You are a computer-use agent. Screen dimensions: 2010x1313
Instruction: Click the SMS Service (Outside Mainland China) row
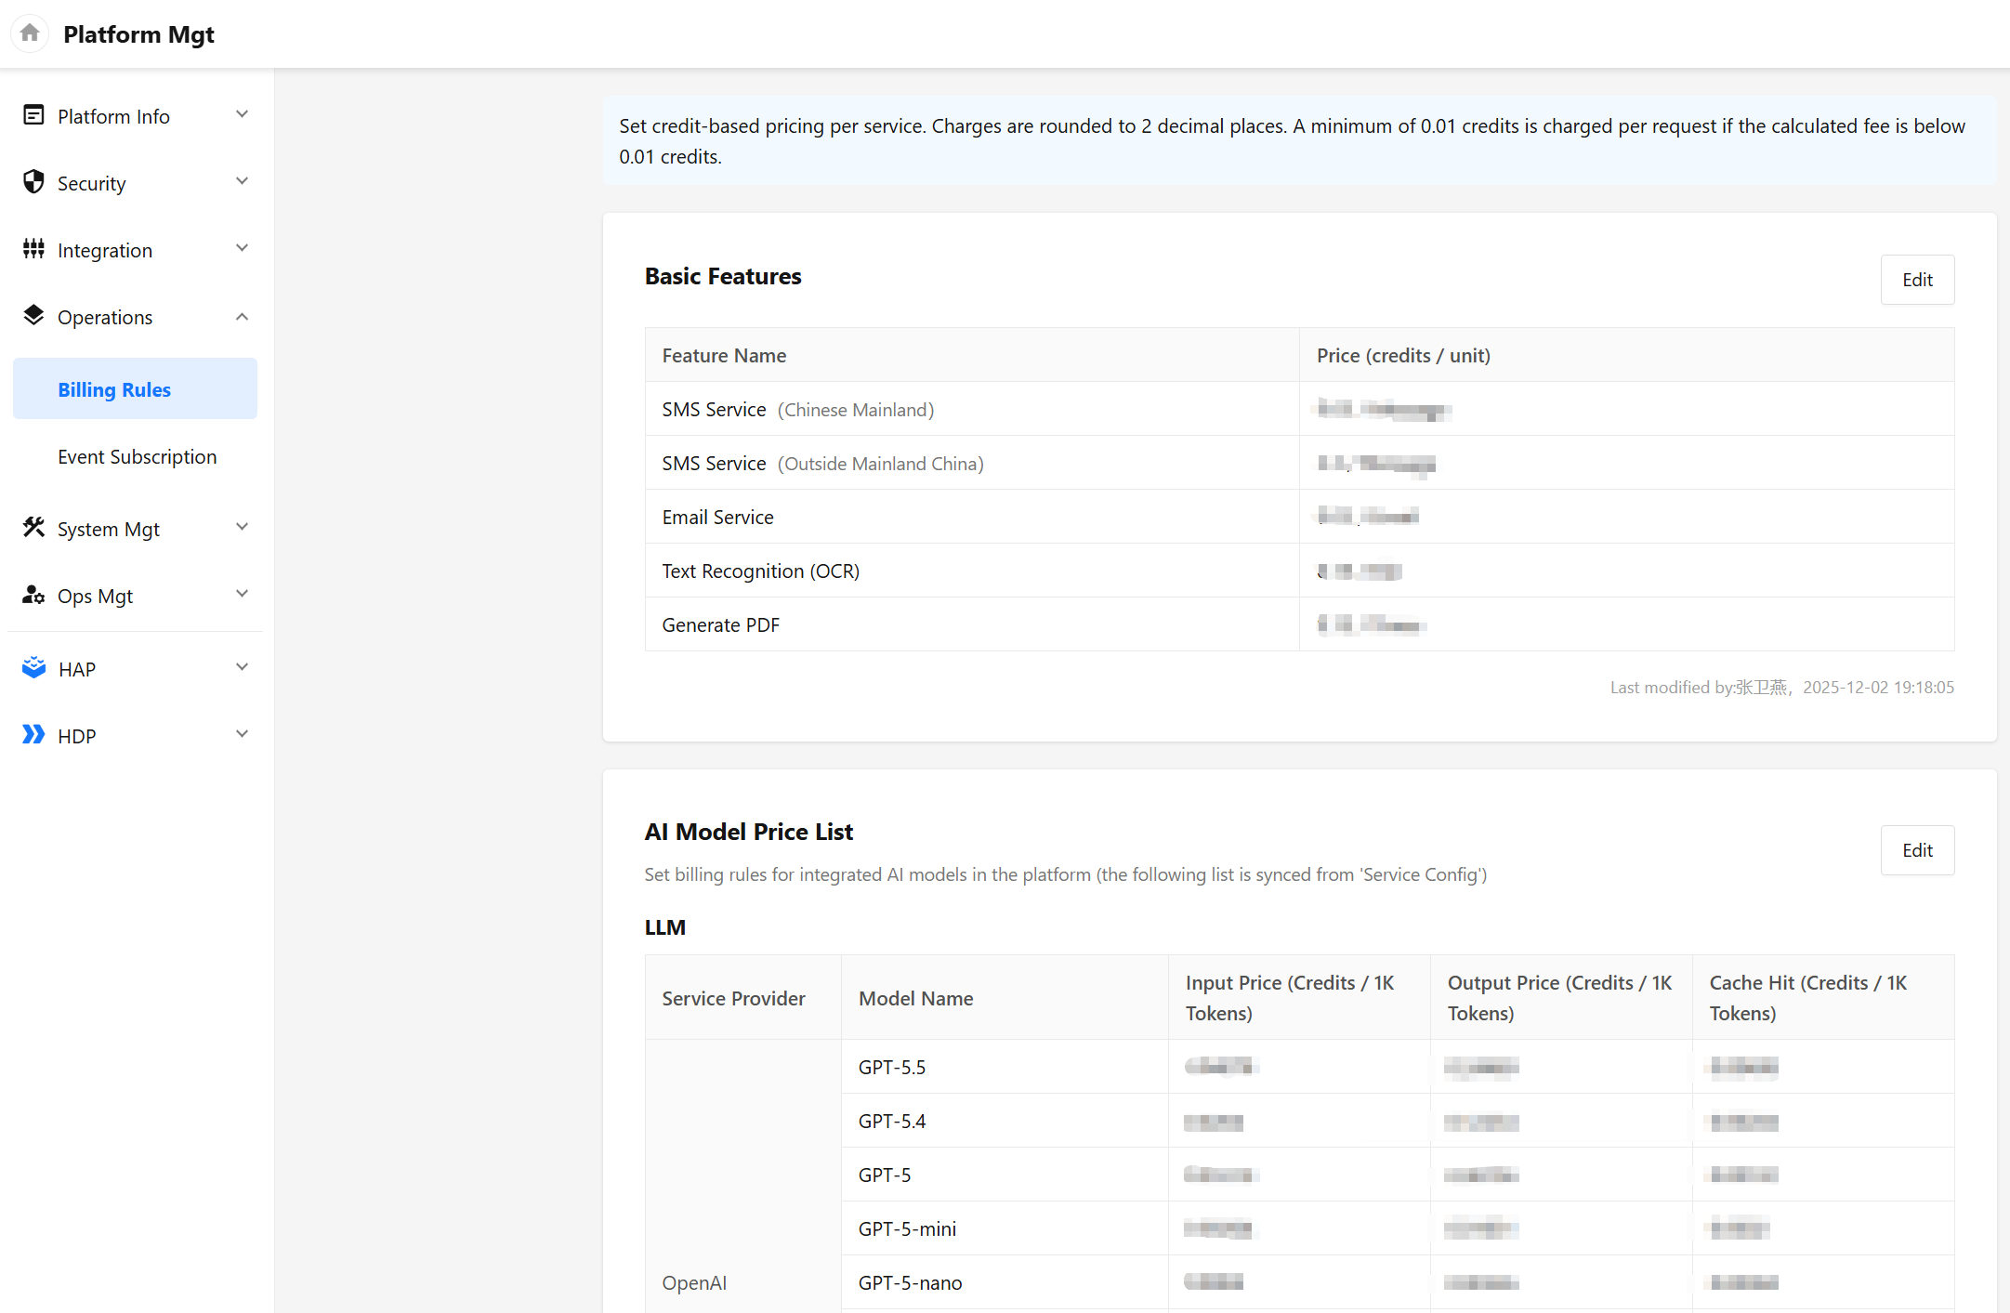[1299, 463]
